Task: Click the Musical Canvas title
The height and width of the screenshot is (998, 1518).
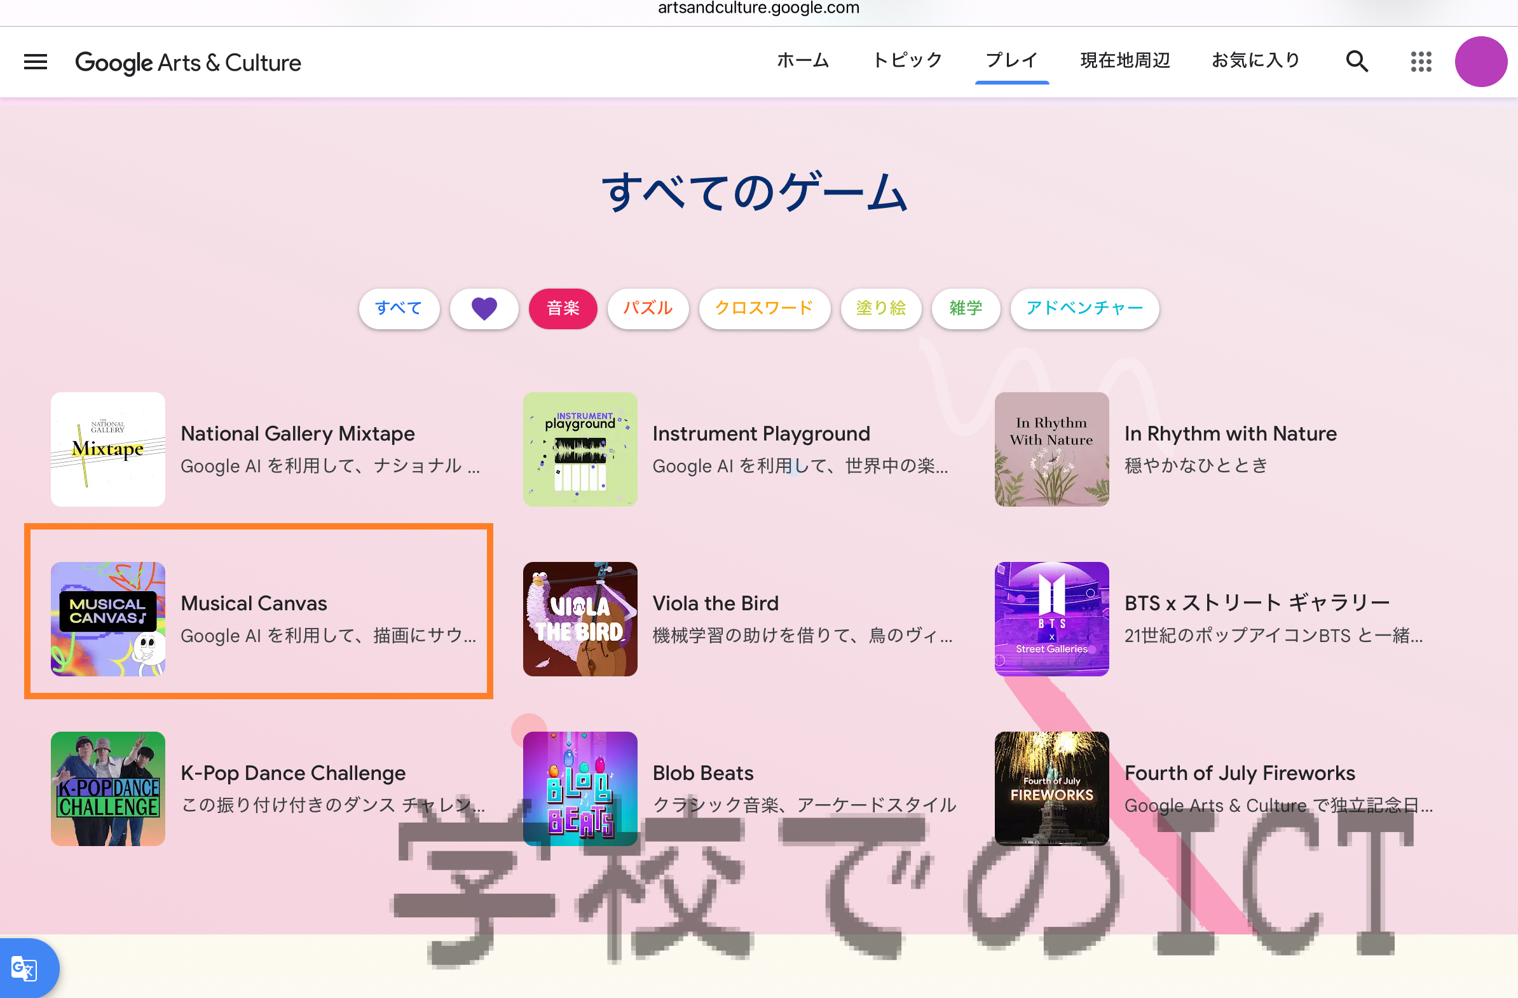Action: coord(254,603)
